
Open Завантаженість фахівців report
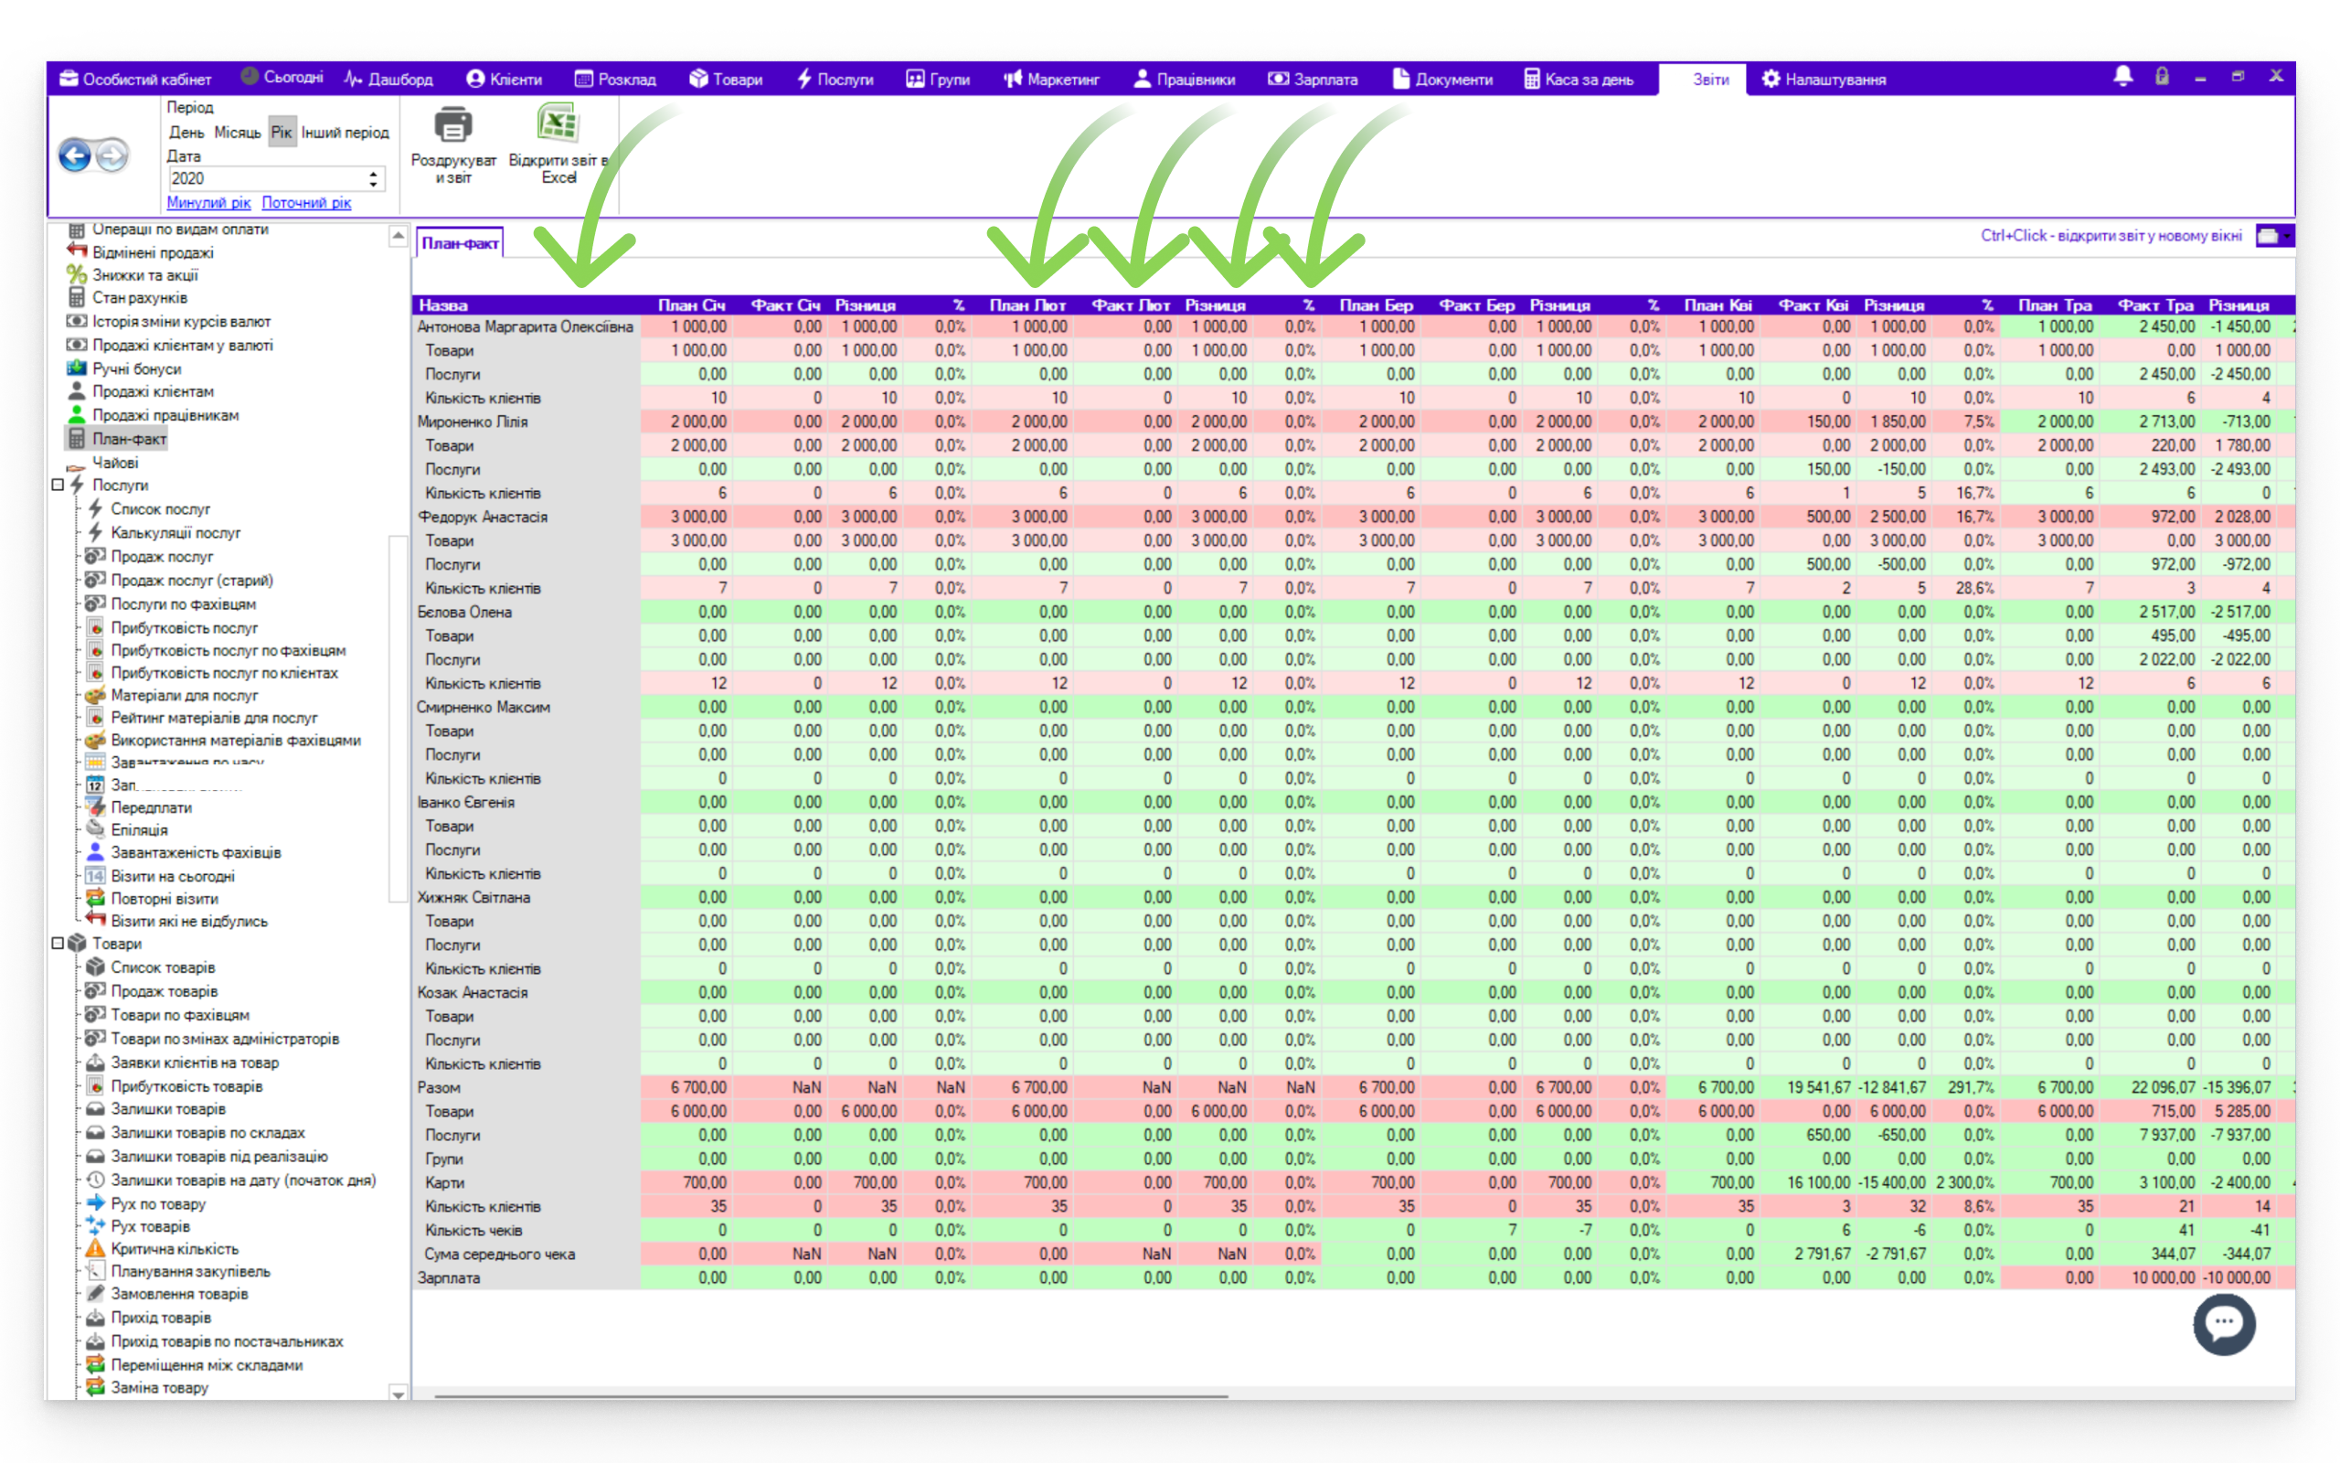(196, 852)
